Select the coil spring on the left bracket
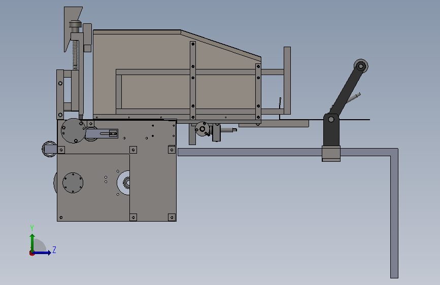The image size is (440, 285). point(75,55)
